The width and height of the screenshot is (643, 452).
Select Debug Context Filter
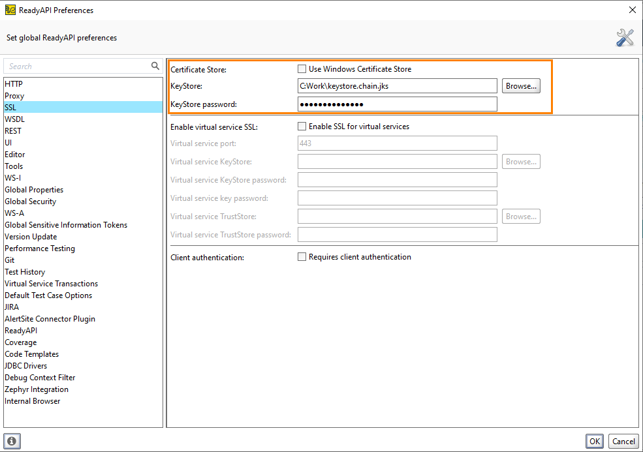tap(83, 378)
